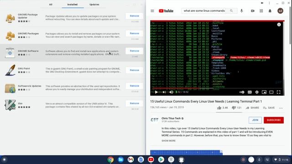Remove GNU Paint application
The image size is (292, 164).
point(134,70)
